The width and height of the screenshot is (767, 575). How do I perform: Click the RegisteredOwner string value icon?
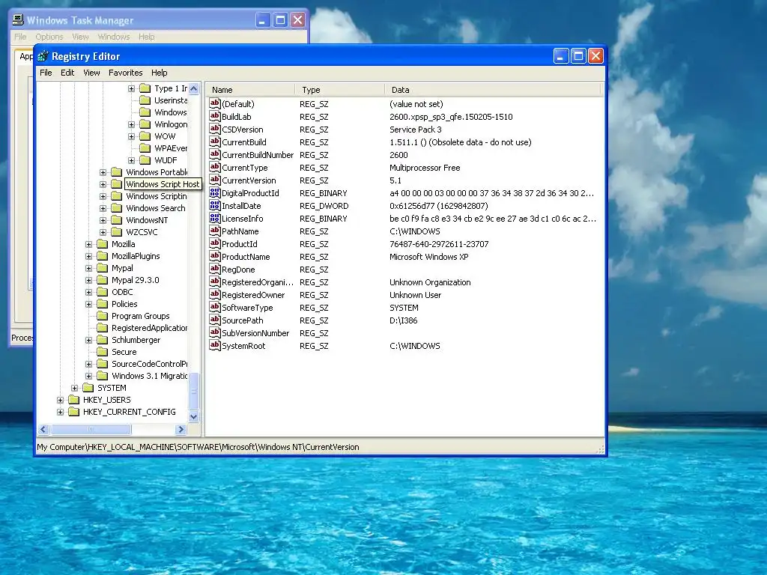215,293
